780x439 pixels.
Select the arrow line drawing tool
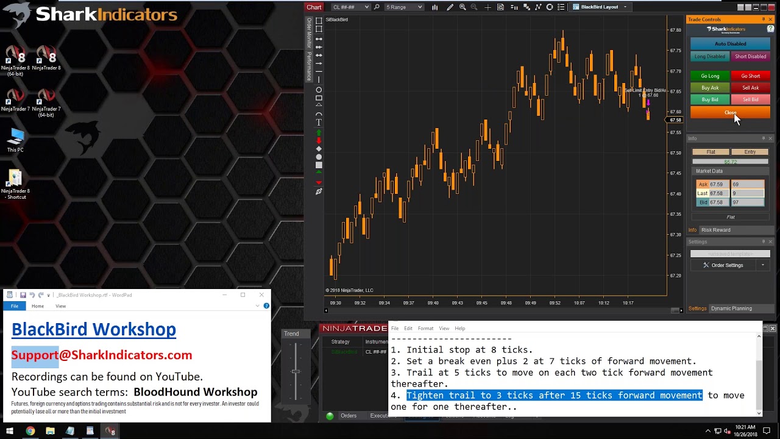click(319, 63)
